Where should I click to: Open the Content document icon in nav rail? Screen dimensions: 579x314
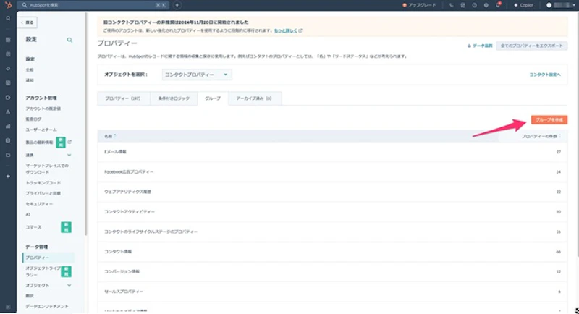(x=8, y=83)
